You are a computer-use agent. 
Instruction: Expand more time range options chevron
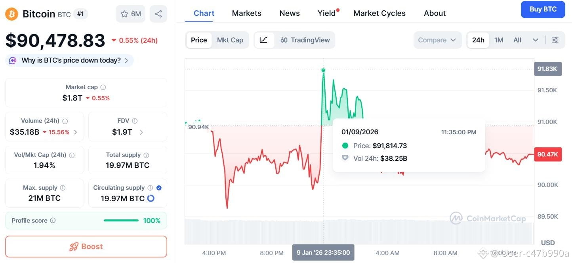coord(536,40)
